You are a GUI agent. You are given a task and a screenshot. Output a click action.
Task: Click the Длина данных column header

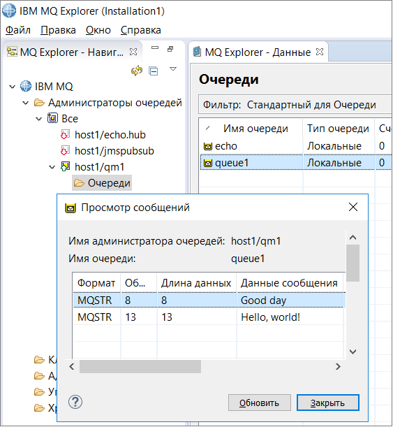[x=196, y=283]
